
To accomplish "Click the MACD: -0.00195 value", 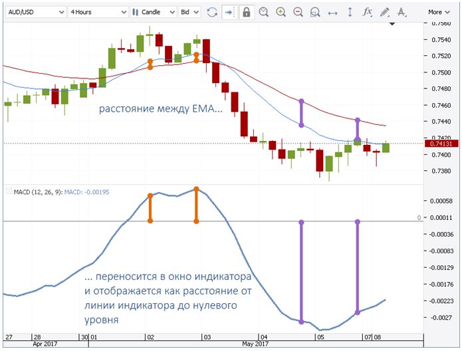I will [x=86, y=192].
